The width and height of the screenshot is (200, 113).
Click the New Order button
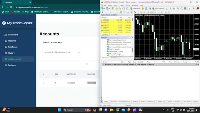tap(135, 9)
